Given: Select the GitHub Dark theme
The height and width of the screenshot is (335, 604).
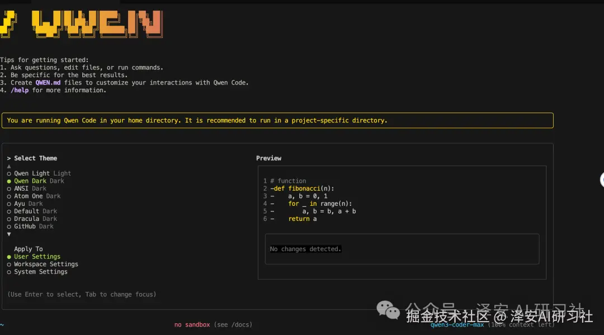Looking at the screenshot, I should pos(30,227).
